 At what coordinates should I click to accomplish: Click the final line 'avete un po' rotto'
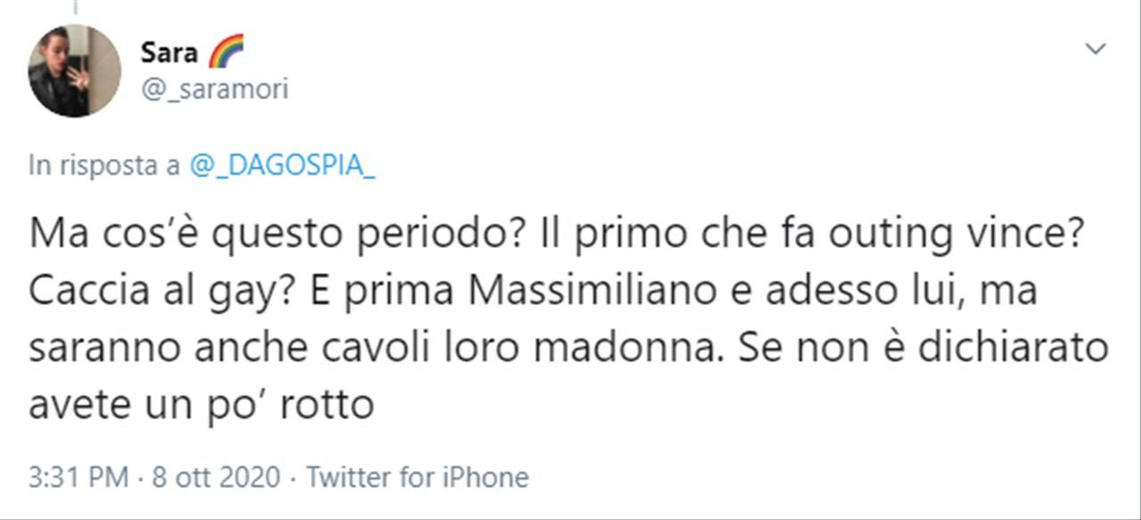pos(200,405)
